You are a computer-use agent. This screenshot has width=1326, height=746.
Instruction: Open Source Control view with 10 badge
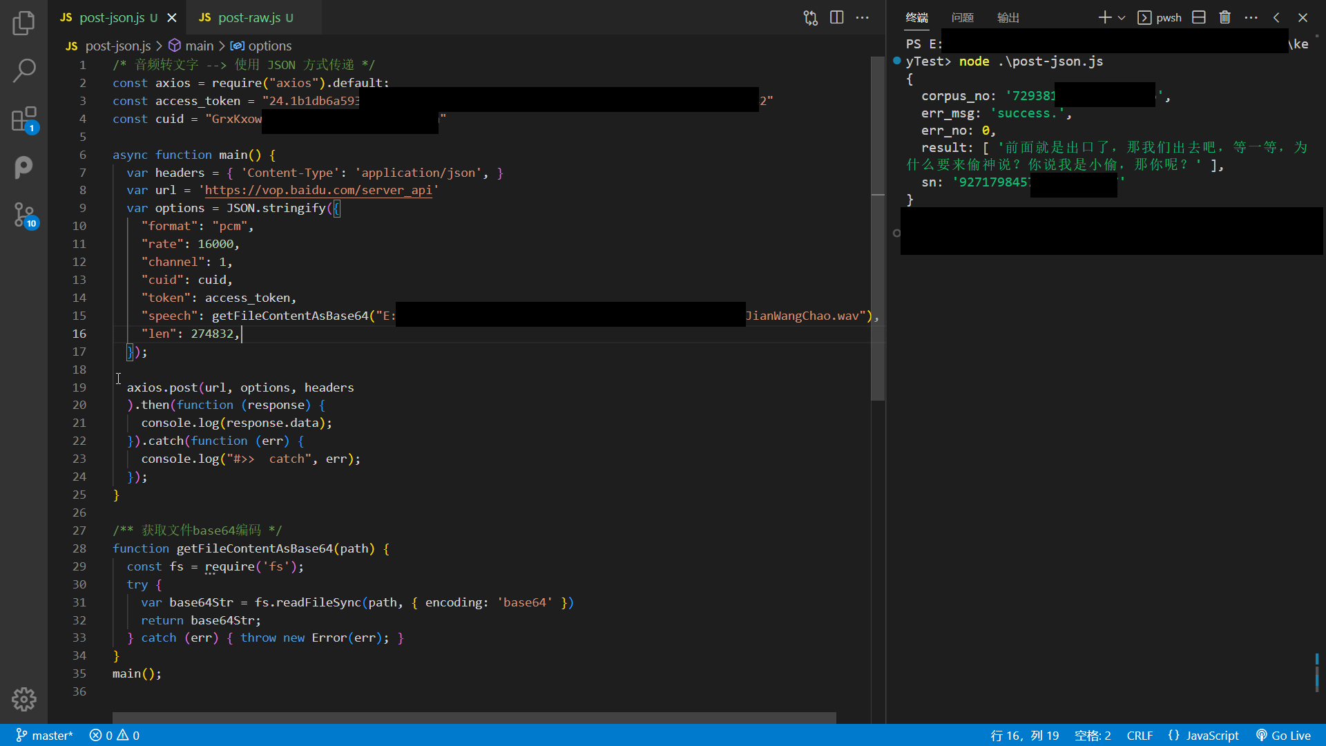pyautogui.click(x=23, y=215)
